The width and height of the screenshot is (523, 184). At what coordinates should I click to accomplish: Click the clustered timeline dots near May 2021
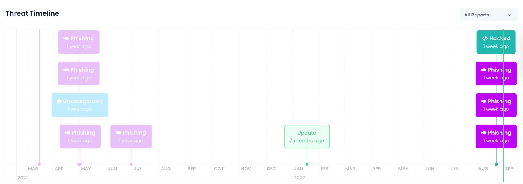pos(79,164)
